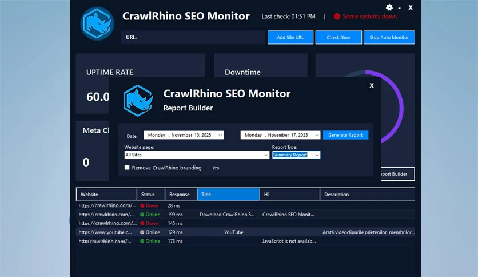Viewport: 478px width, 277px height.
Task: Click the Check Now button
Action: (338, 37)
